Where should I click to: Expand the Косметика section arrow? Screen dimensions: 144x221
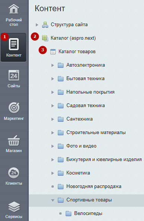click(53, 173)
